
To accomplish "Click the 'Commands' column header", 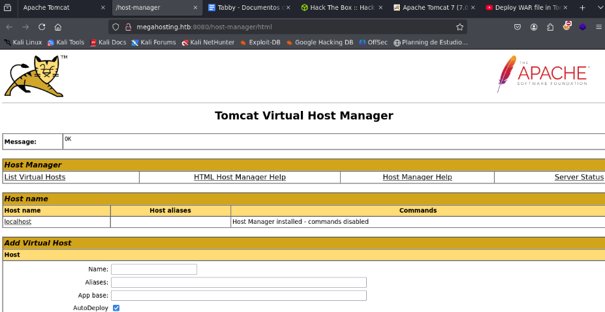I will (418, 211).
